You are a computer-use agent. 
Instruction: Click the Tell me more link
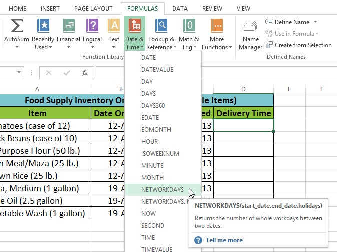224,240
